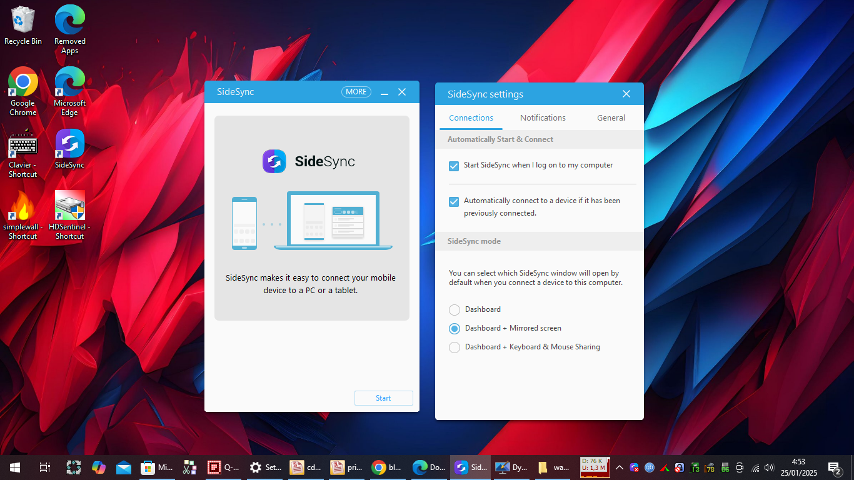Image resolution: width=854 pixels, height=480 pixels.
Task: Select the Dashboard radio option
Action: (455, 309)
